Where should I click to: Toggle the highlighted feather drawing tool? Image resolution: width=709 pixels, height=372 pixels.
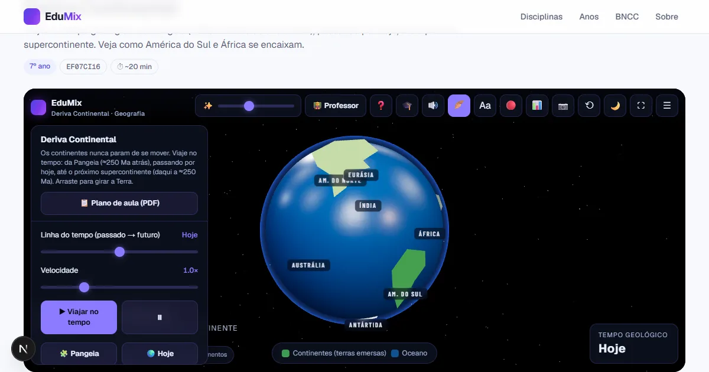coord(459,106)
